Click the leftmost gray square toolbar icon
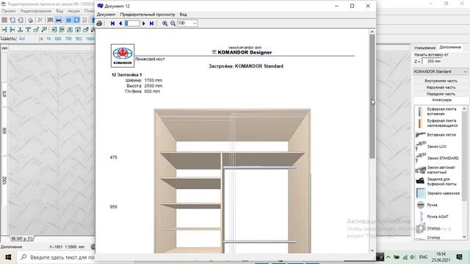 (x=4, y=20)
